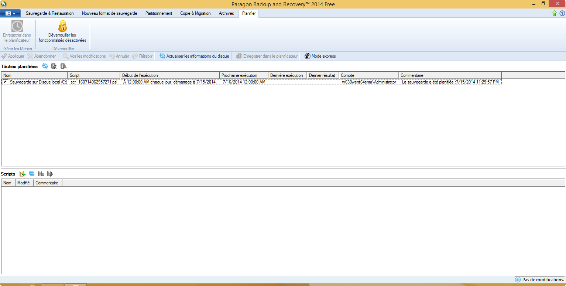Delete the selected scheduled task icon

pos(64,66)
